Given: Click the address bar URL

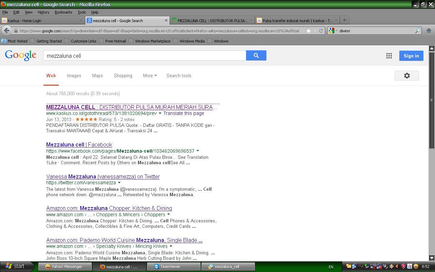Looking at the screenshot, I should 159,31.
